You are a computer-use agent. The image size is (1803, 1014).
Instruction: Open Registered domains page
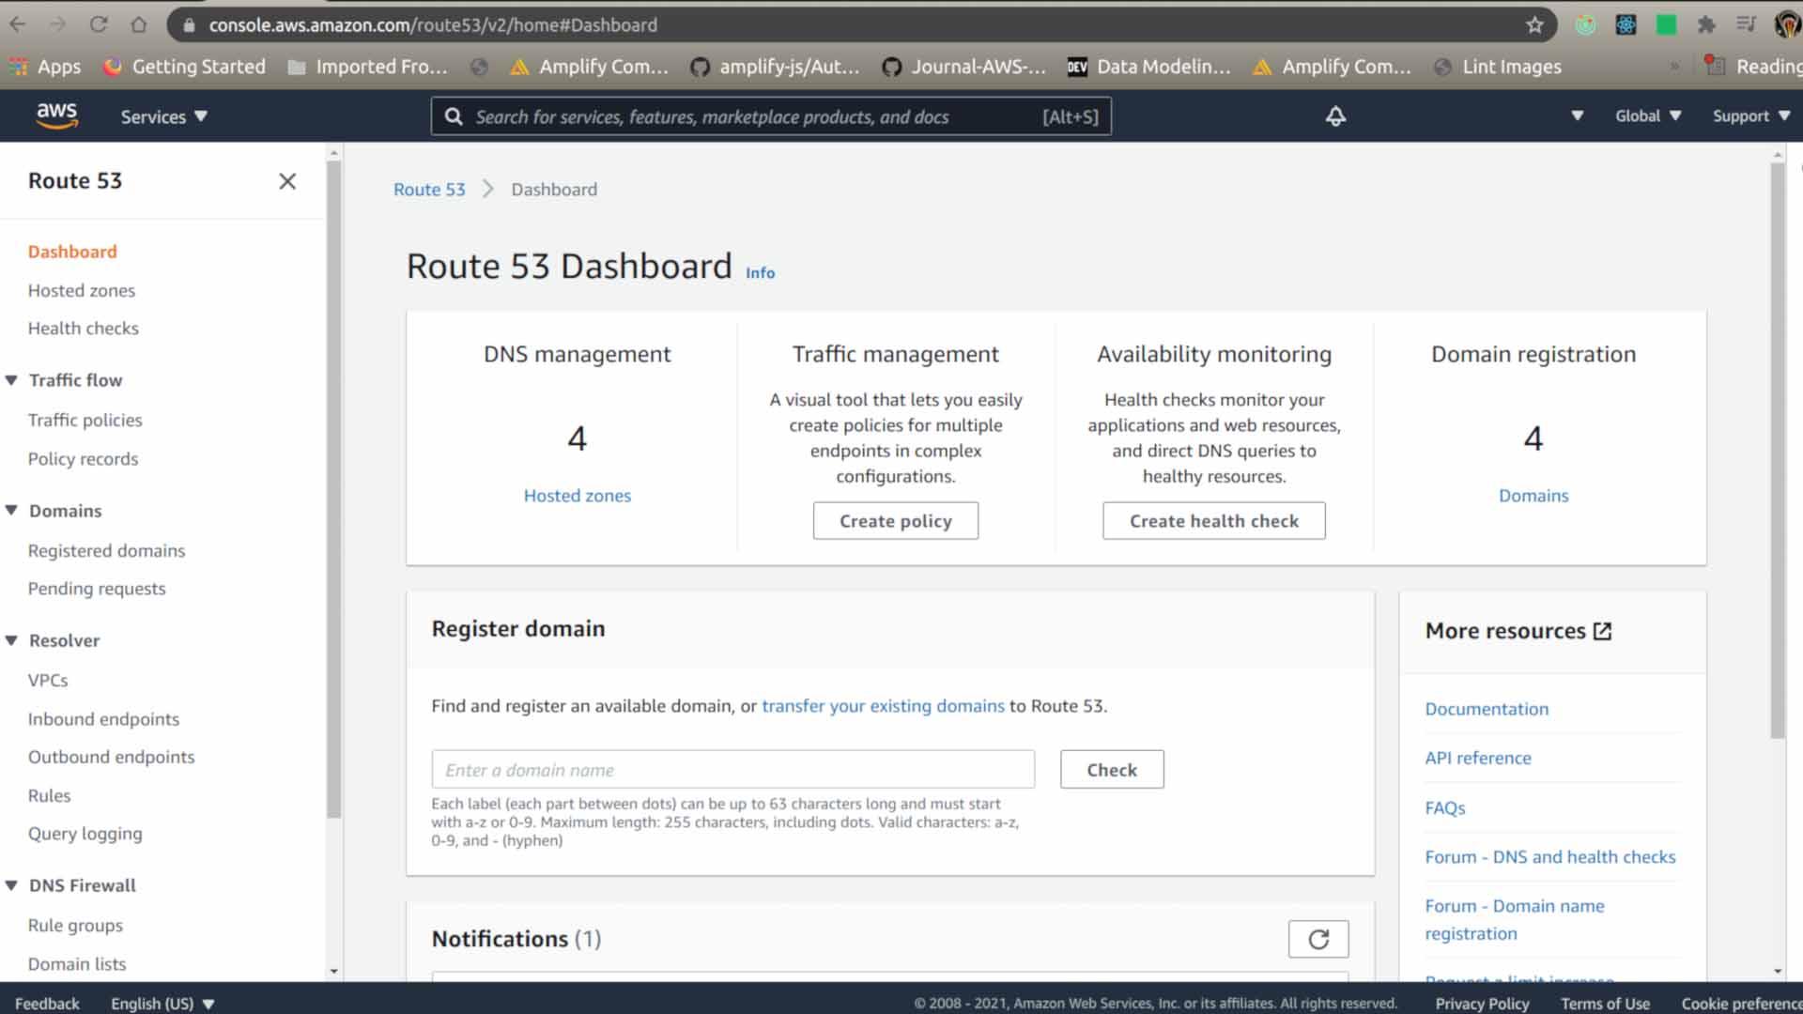(x=106, y=551)
